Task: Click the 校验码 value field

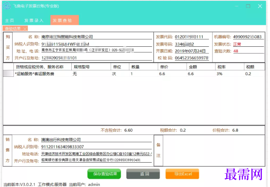Action: click(192, 58)
